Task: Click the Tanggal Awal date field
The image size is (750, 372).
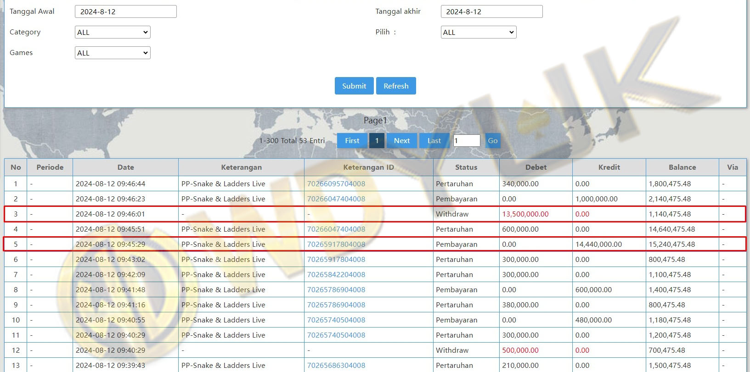Action: point(125,11)
